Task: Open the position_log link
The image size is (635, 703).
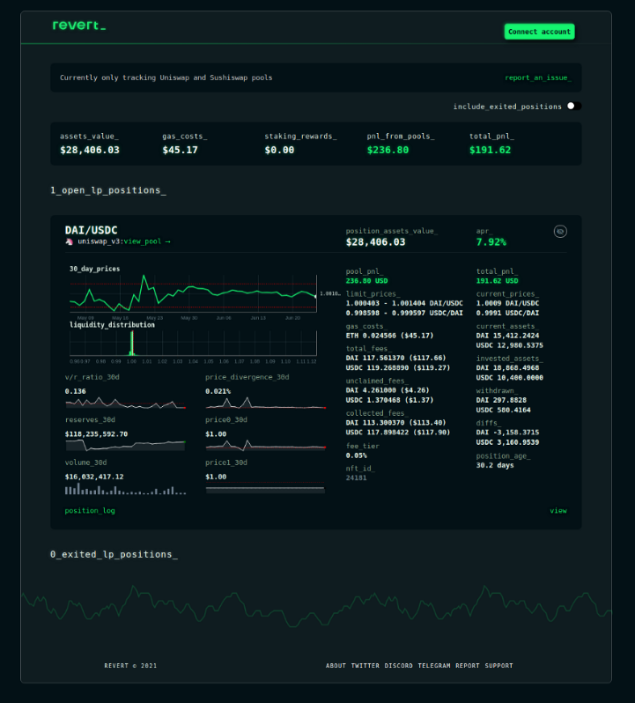Action: click(90, 511)
